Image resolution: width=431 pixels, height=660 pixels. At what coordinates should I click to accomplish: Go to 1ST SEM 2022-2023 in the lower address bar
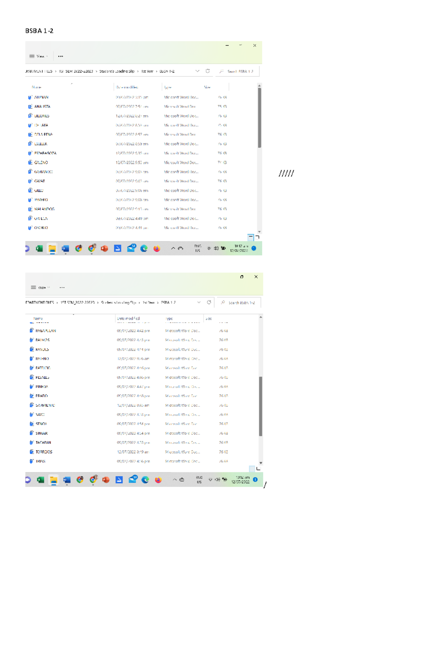coord(78,302)
